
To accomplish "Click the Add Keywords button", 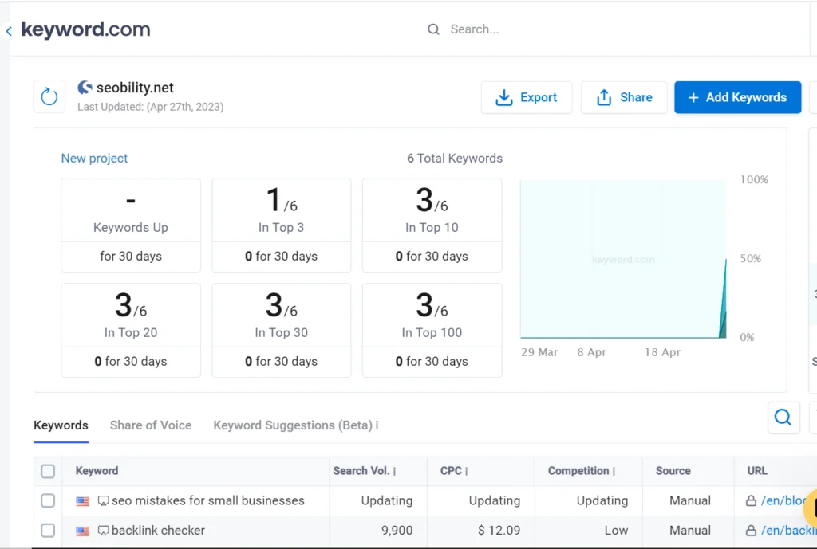I will pos(737,97).
